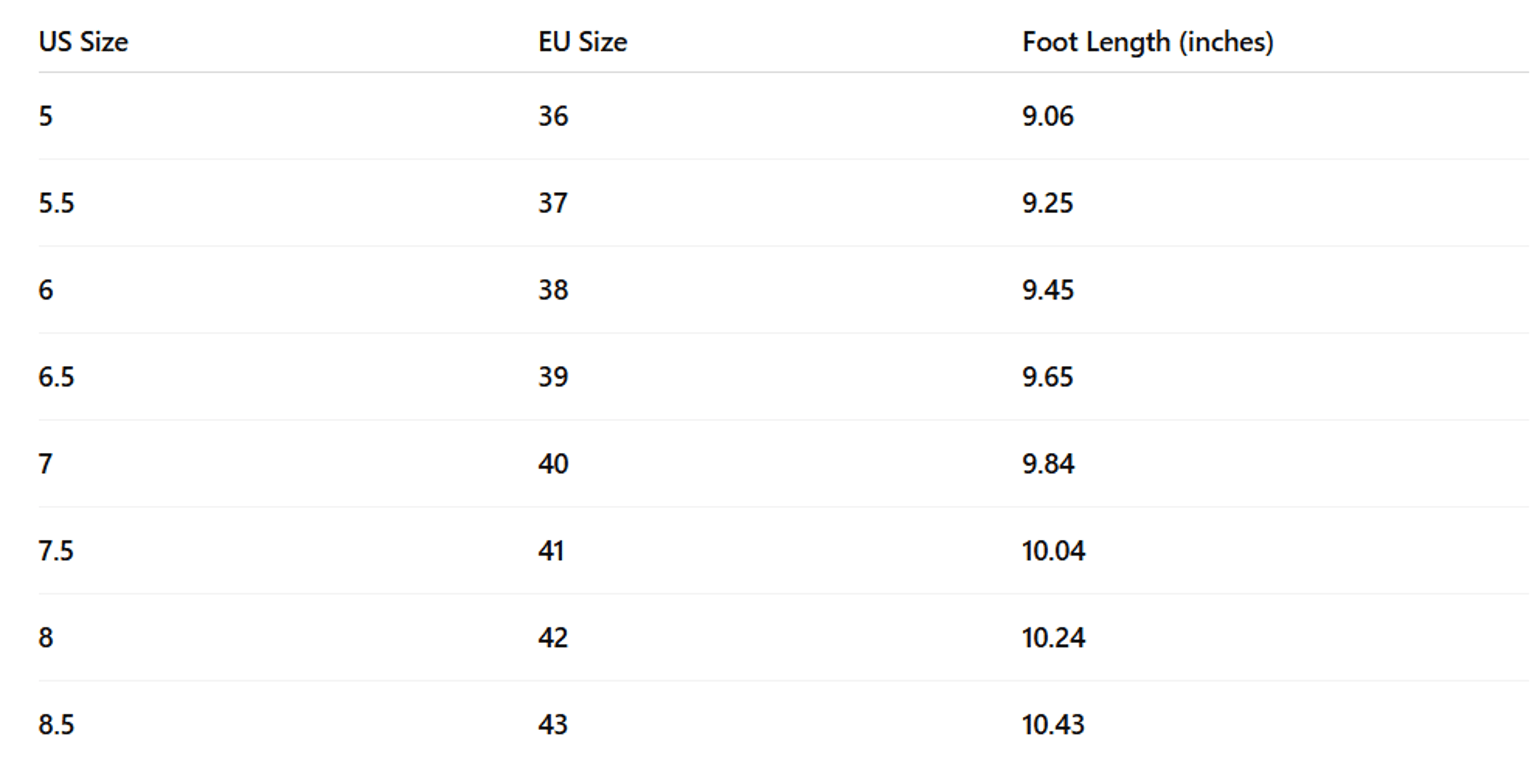Click the 9.84 foot length value
1540x770 pixels.
pyautogui.click(x=1048, y=464)
